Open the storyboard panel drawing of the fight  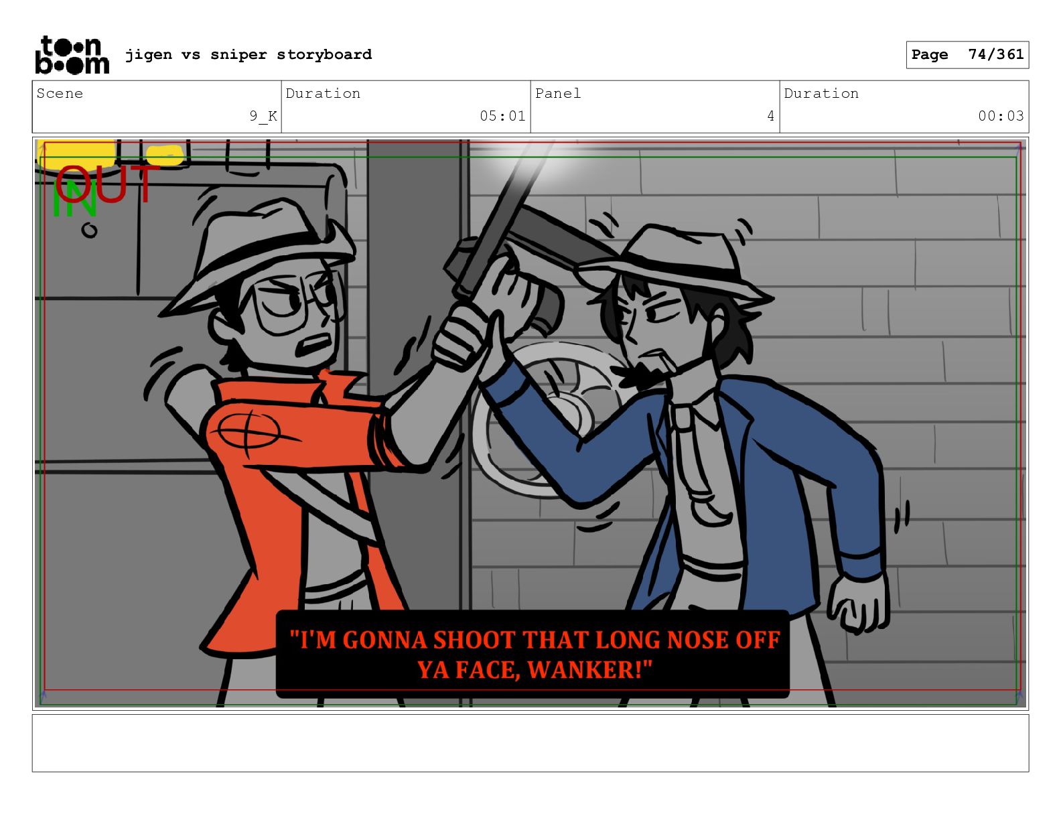pyautogui.click(x=530, y=423)
